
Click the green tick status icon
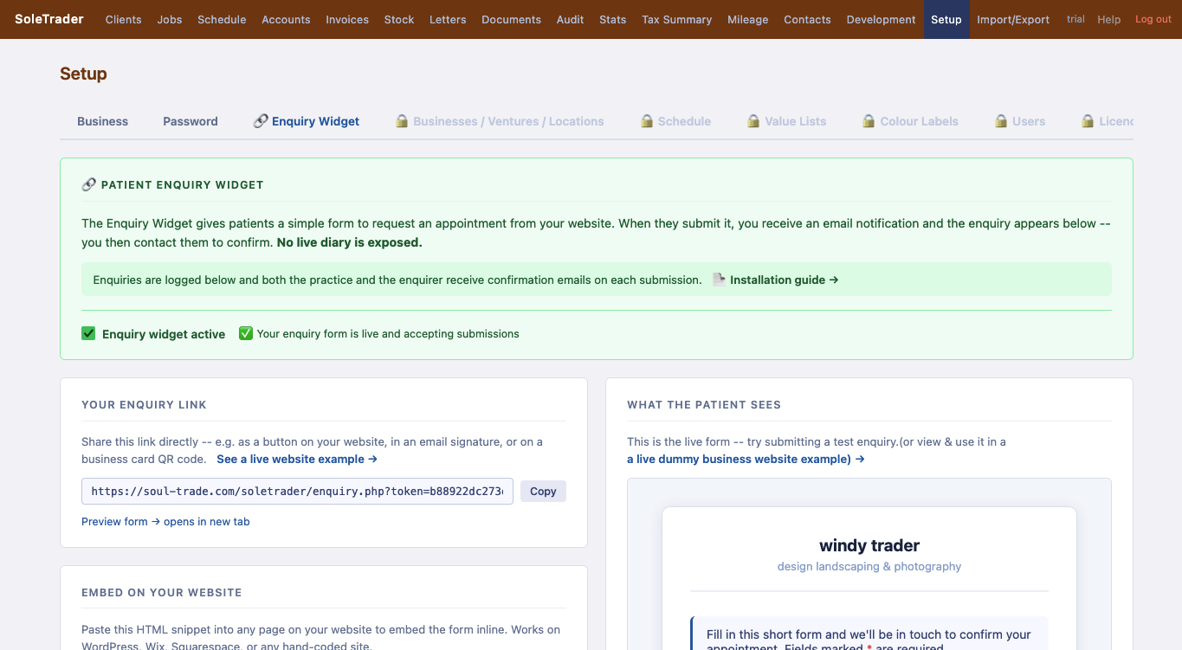coord(246,333)
